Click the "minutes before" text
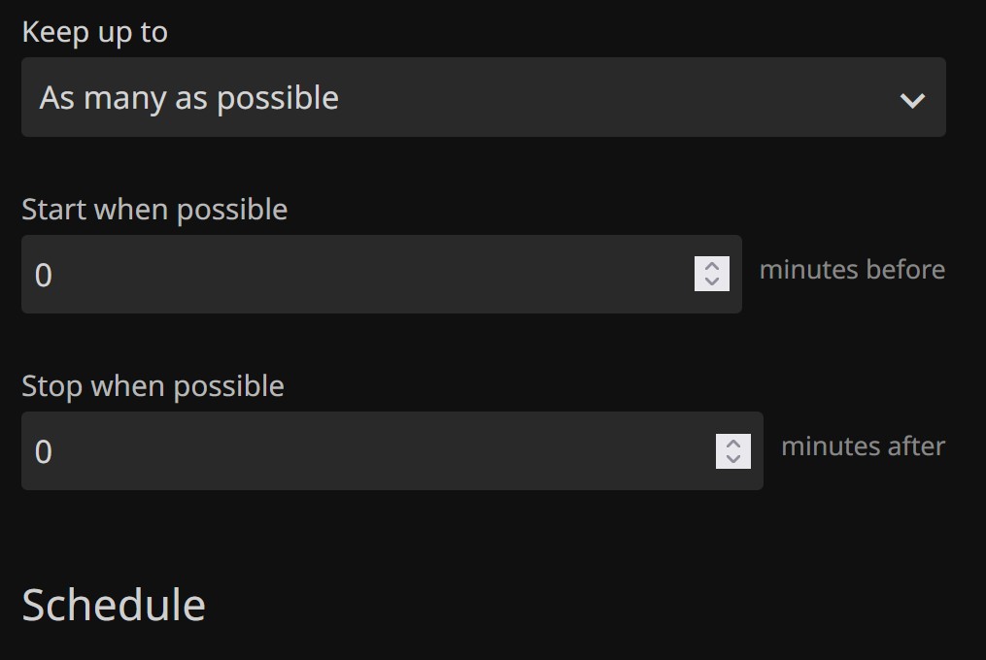 coord(852,269)
